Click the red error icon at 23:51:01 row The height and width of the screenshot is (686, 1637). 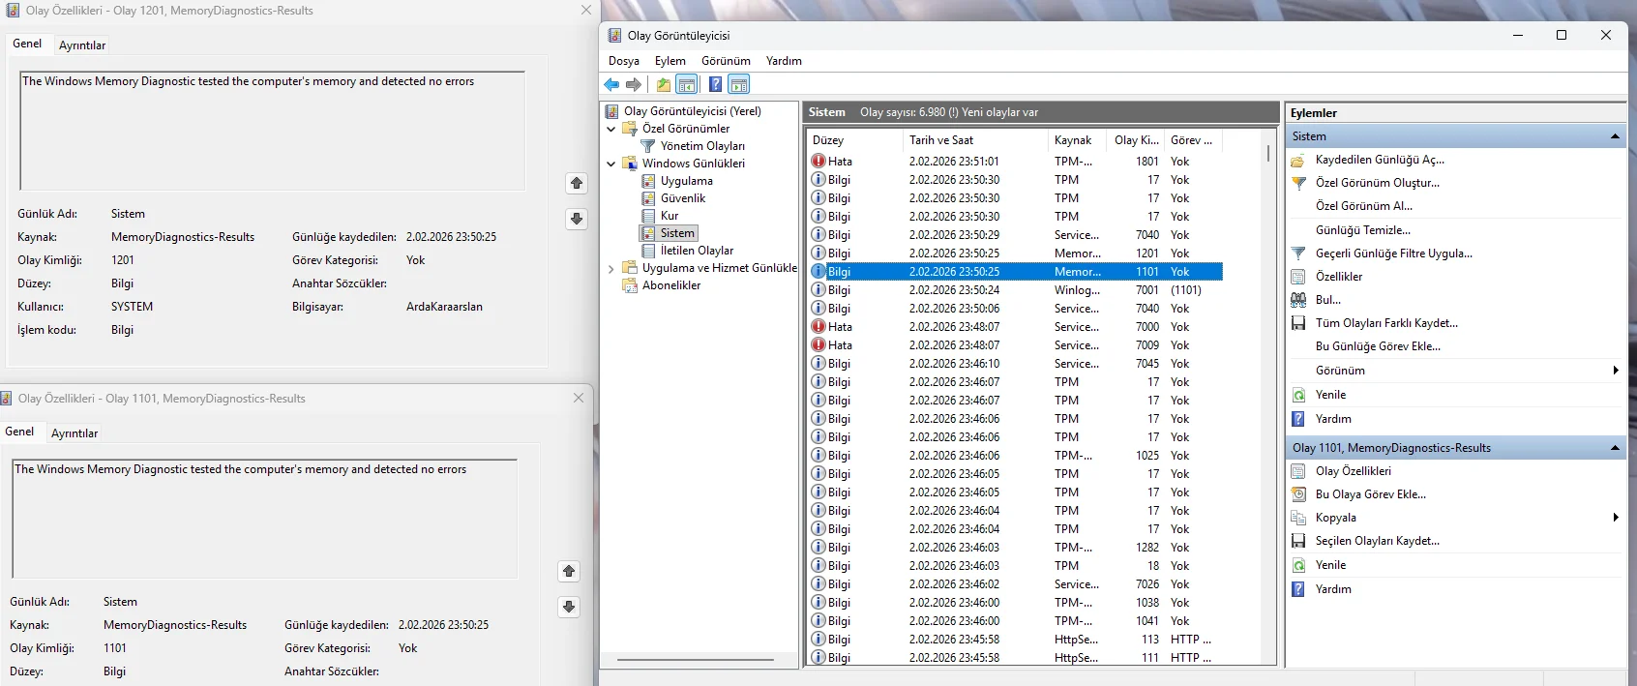point(818,162)
